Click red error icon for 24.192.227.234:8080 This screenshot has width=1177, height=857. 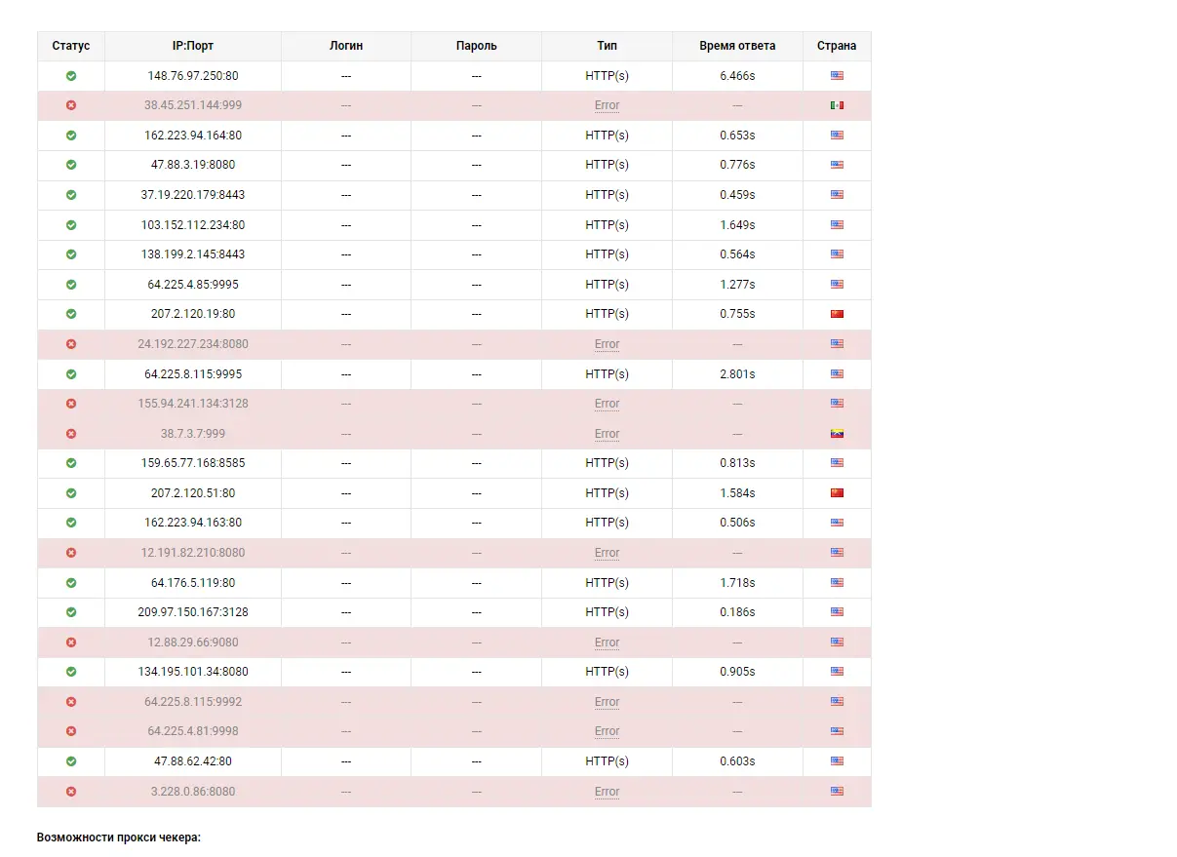tap(71, 344)
